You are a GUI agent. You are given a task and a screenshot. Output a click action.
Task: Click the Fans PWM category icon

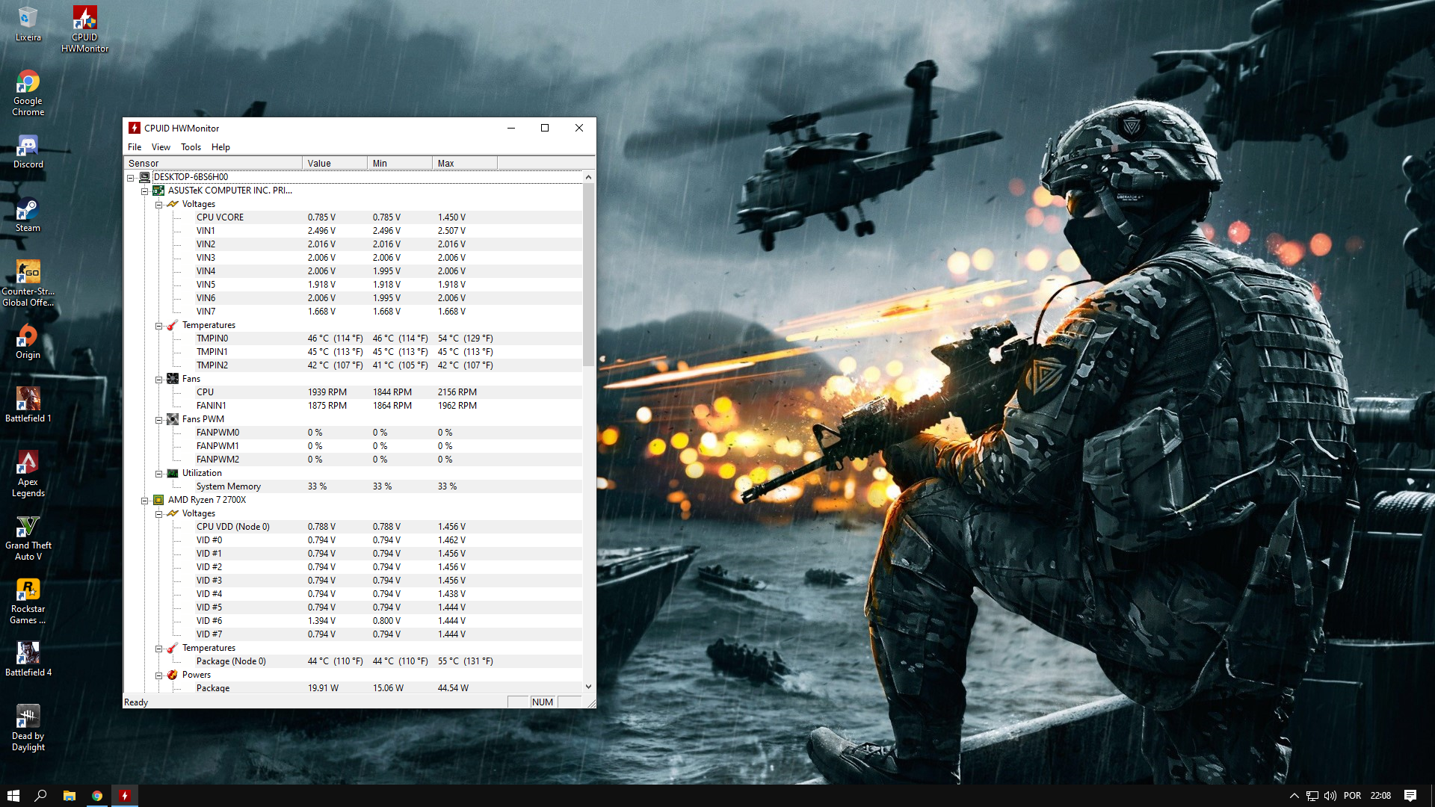click(173, 419)
